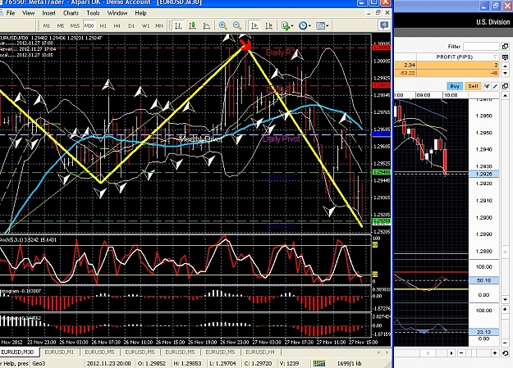
Task: Click the 2.34 profit cell
Action: pos(405,65)
